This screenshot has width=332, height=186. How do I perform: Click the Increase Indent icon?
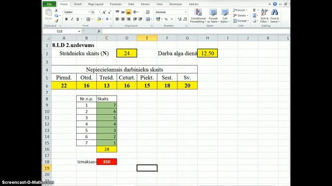[140, 19]
